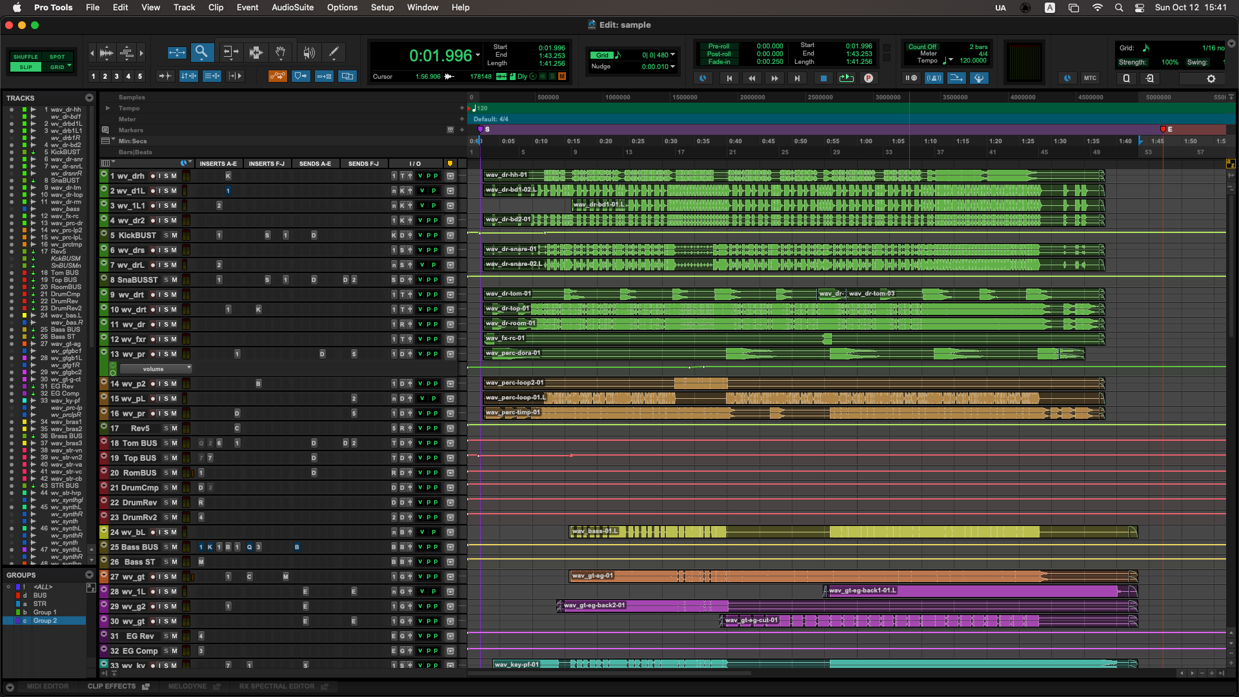Open the Clip Effects panel

112,686
